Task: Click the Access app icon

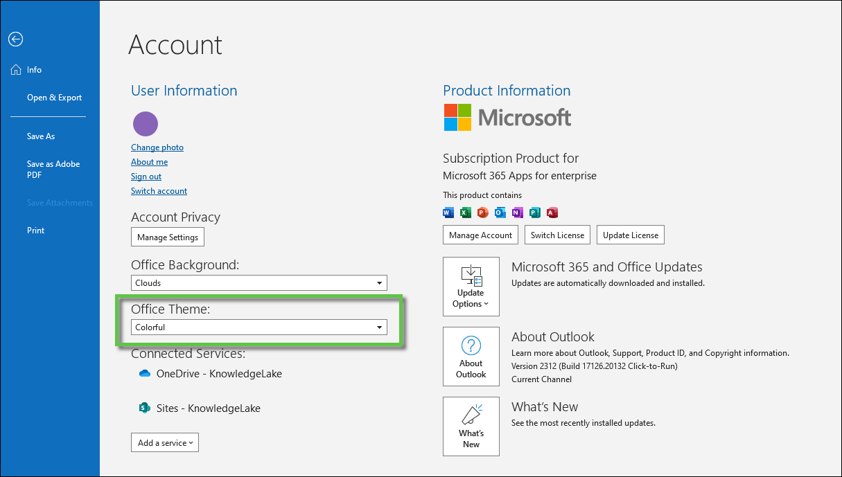Action: click(552, 213)
